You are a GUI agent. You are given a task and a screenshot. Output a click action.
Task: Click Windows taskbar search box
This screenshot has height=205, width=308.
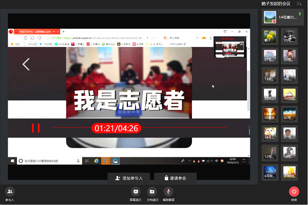[46, 161]
